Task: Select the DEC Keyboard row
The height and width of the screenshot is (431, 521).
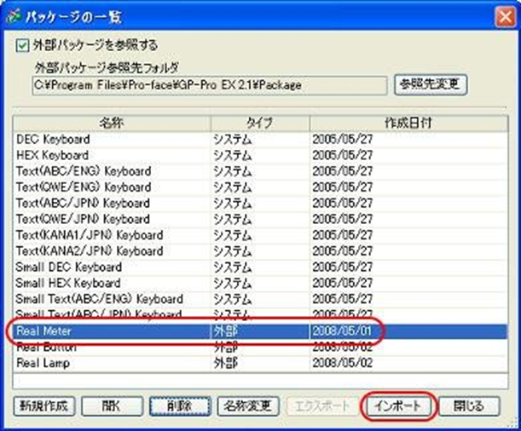Action: click(x=261, y=139)
